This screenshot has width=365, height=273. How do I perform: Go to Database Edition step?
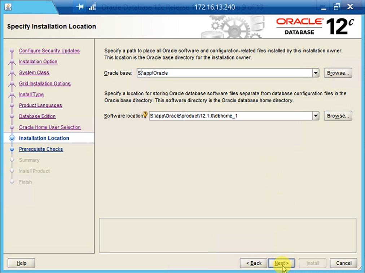pos(37,116)
